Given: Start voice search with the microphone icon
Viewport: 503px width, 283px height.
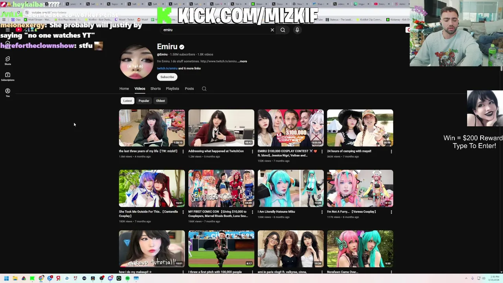Looking at the screenshot, I should (x=297, y=30).
